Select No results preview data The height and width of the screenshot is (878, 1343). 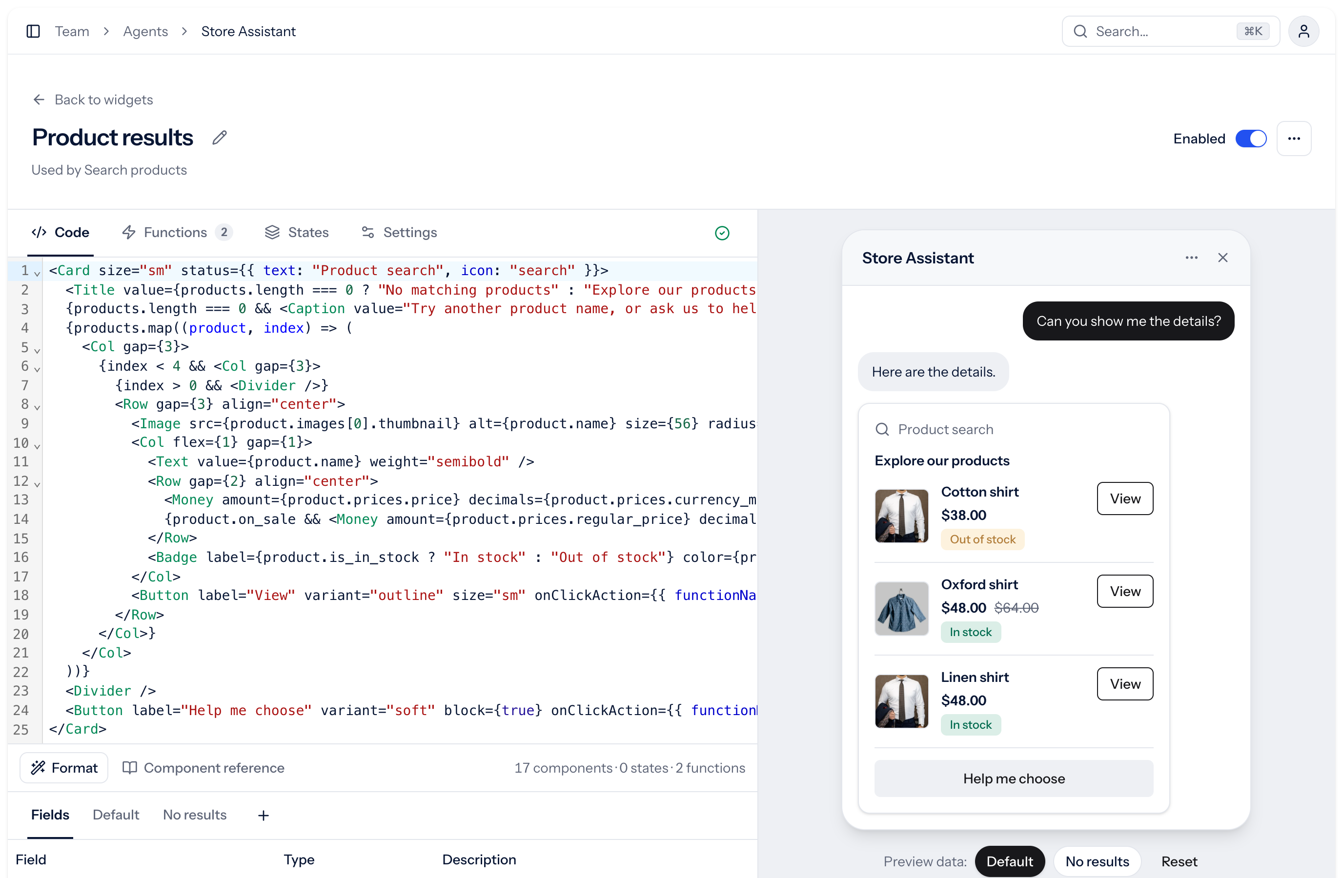1097,861
